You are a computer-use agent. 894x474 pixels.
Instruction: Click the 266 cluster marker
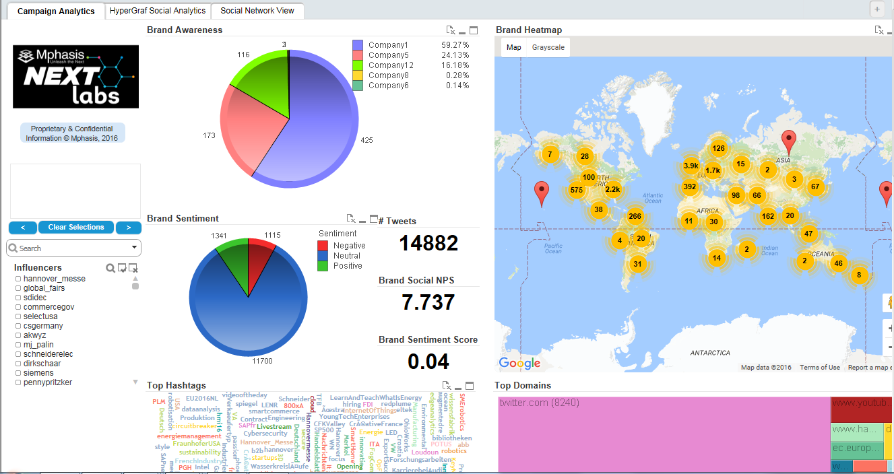pyautogui.click(x=634, y=216)
